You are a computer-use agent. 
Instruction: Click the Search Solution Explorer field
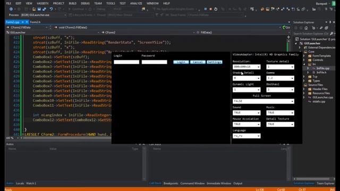pos(311,33)
